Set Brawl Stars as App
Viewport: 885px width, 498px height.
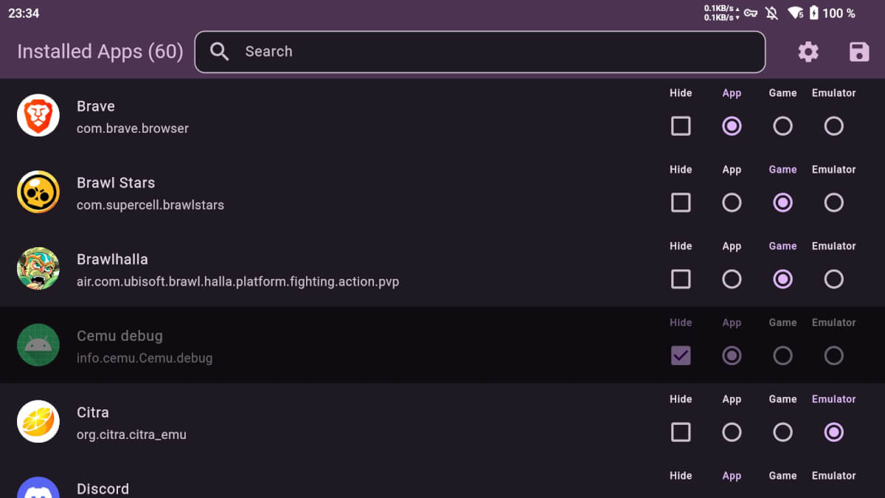[x=732, y=203]
